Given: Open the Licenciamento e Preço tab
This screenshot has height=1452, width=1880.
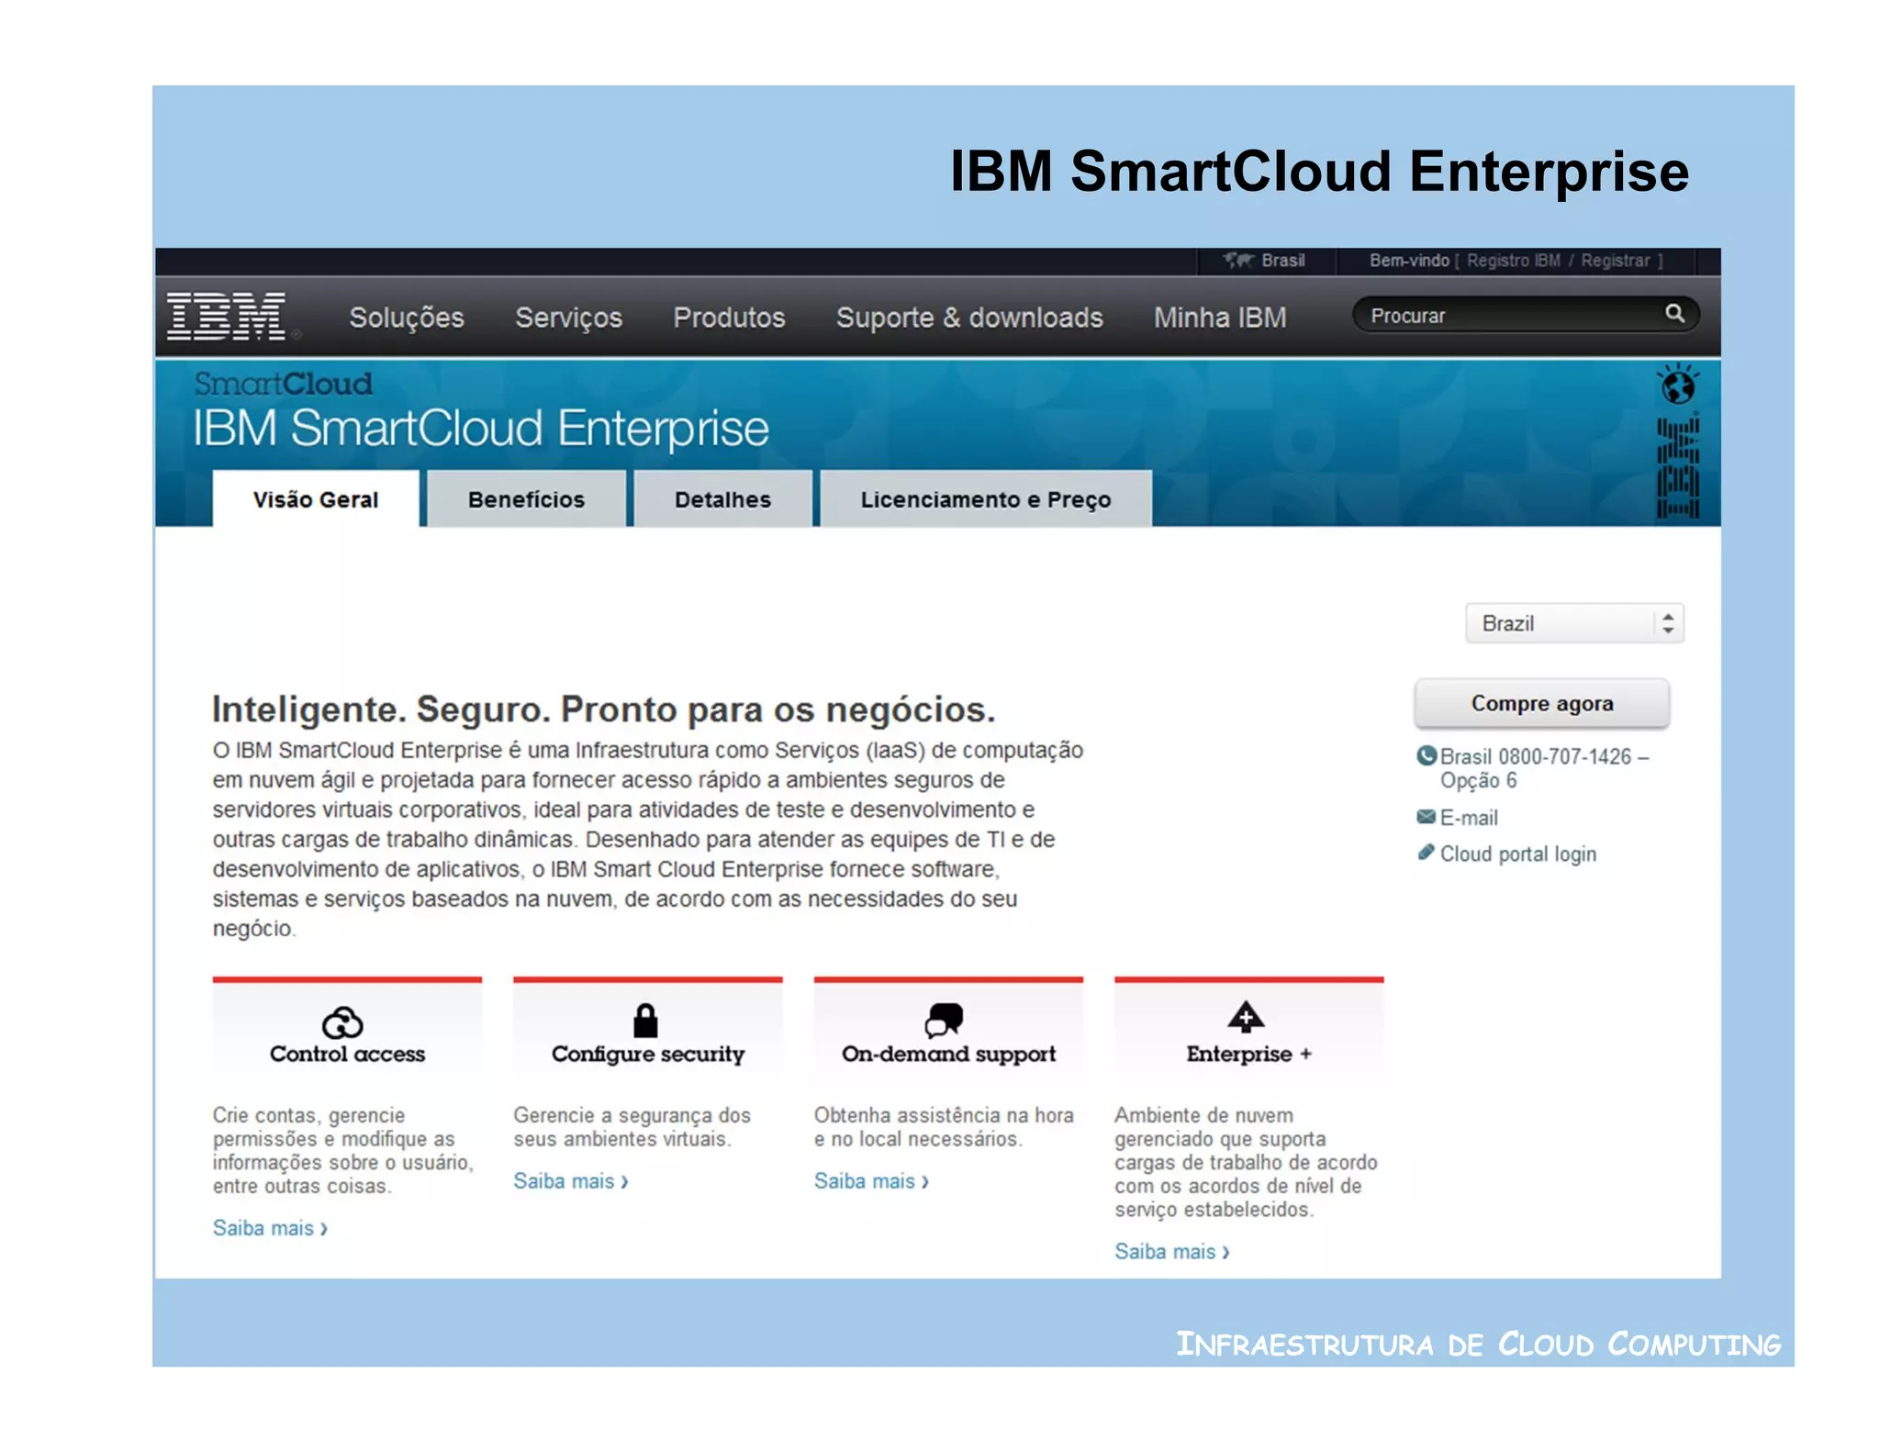Looking at the screenshot, I should point(986,499).
